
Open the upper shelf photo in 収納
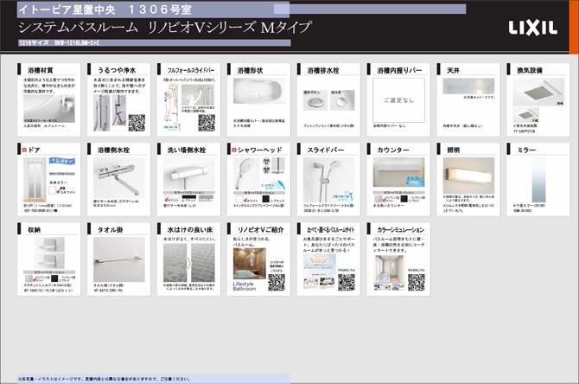tap(49, 245)
